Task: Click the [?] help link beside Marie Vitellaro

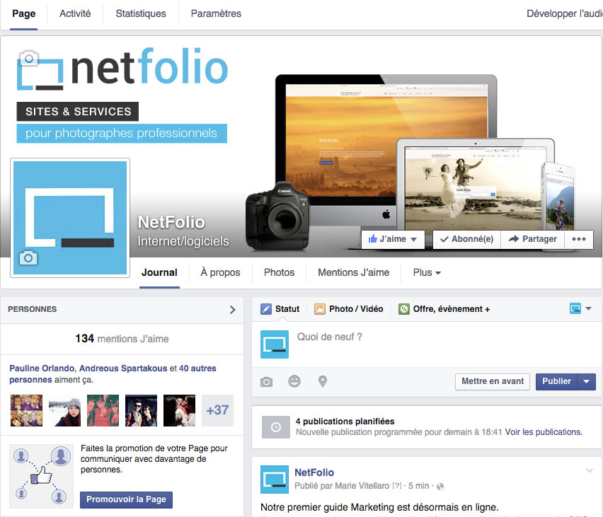Action: (397, 487)
